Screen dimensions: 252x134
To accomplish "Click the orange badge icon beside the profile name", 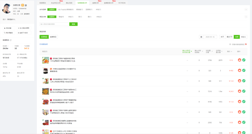I will (23, 5).
